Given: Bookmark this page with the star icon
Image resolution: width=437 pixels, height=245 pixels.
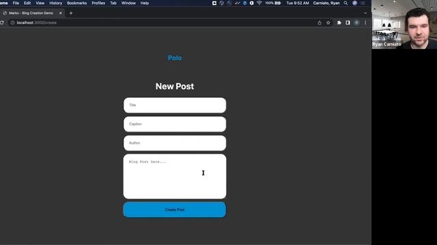Looking at the screenshot, I should coord(328,22).
